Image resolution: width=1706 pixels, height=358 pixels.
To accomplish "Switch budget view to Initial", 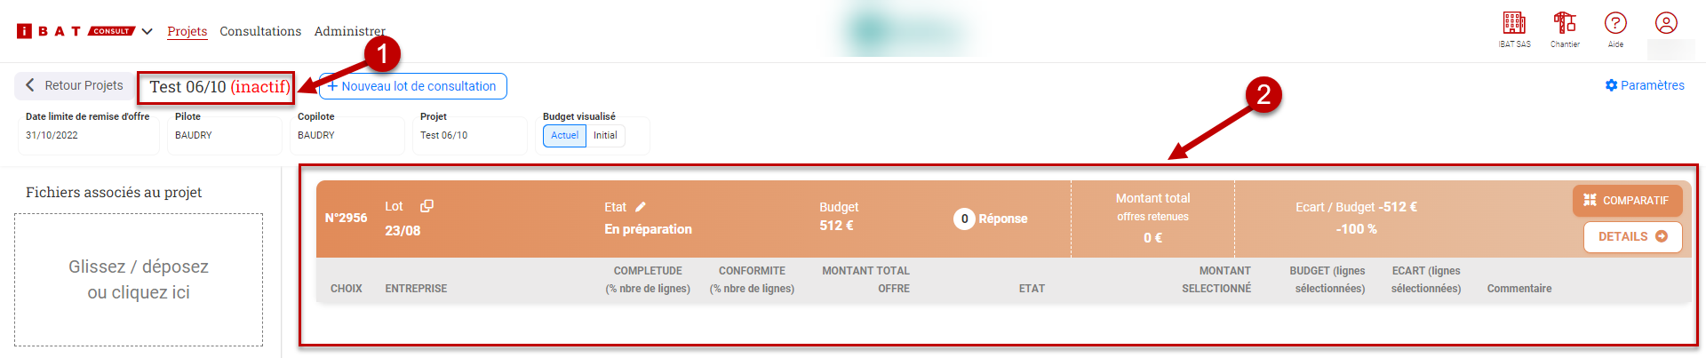I will click(605, 135).
